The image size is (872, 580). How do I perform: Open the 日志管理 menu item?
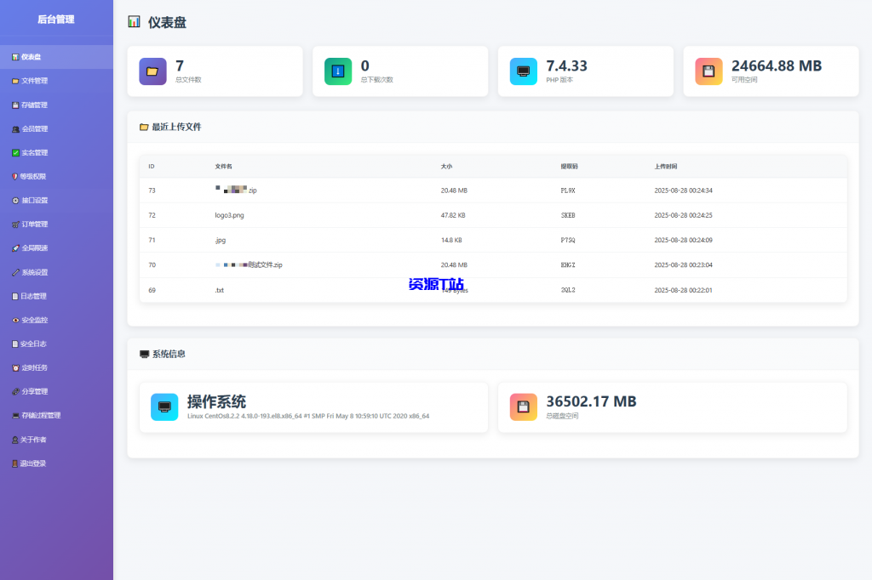(x=38, y=295)
